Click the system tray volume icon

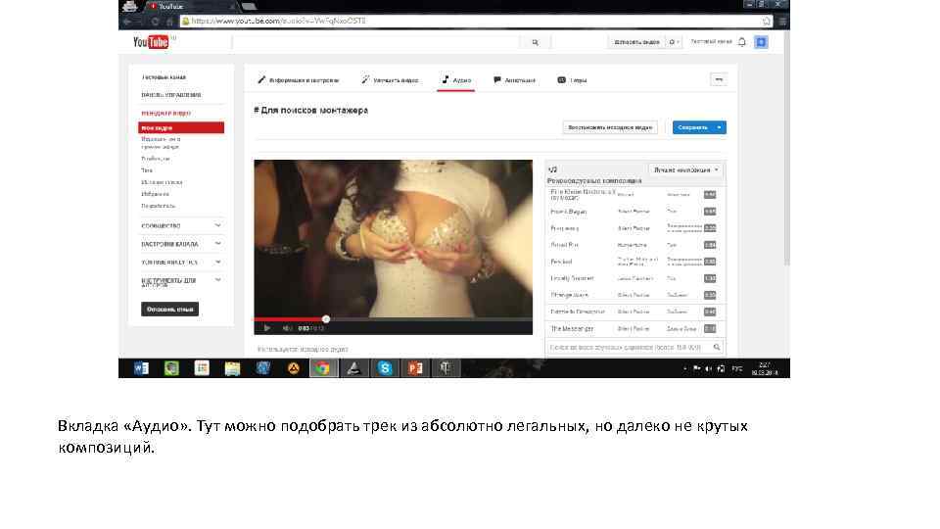708,368
